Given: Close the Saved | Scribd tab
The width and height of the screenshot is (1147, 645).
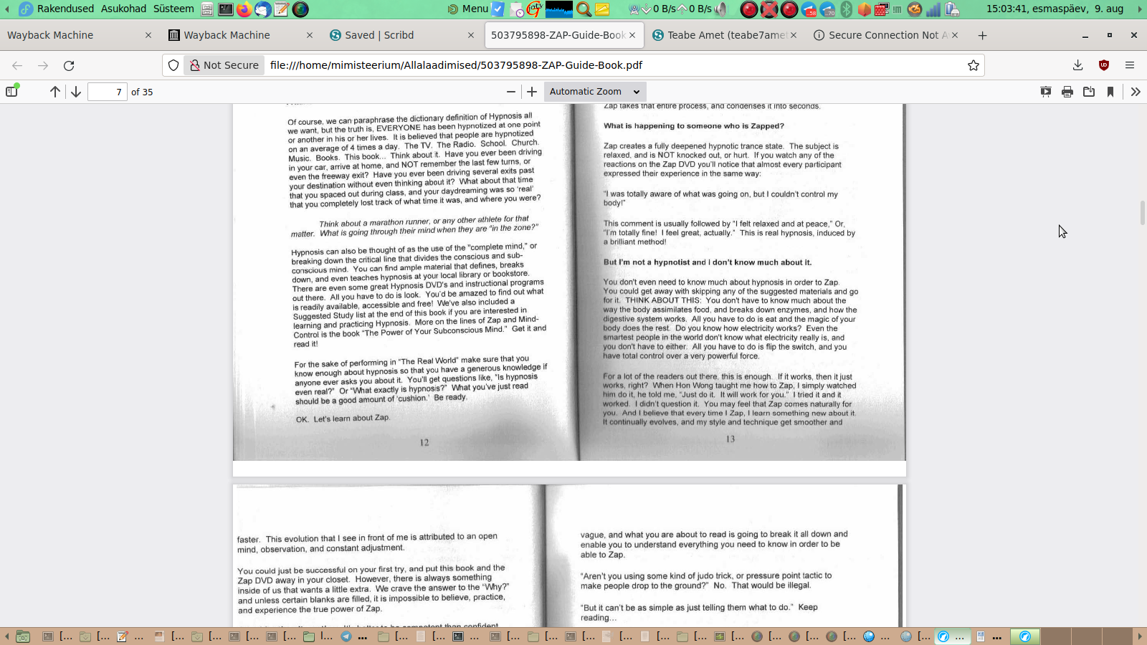Looking at the screenshot, I should click(x=471, y=35).
